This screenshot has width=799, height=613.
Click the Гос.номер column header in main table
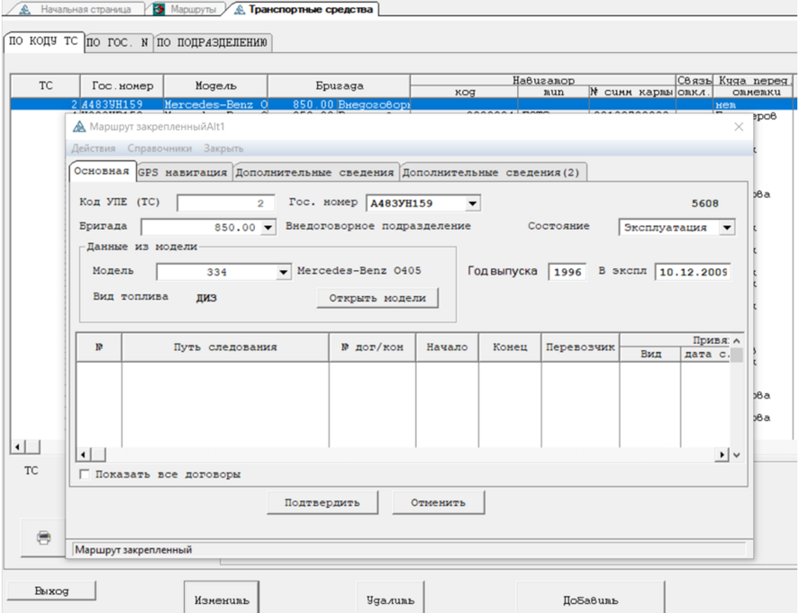(x=122, y=86)
